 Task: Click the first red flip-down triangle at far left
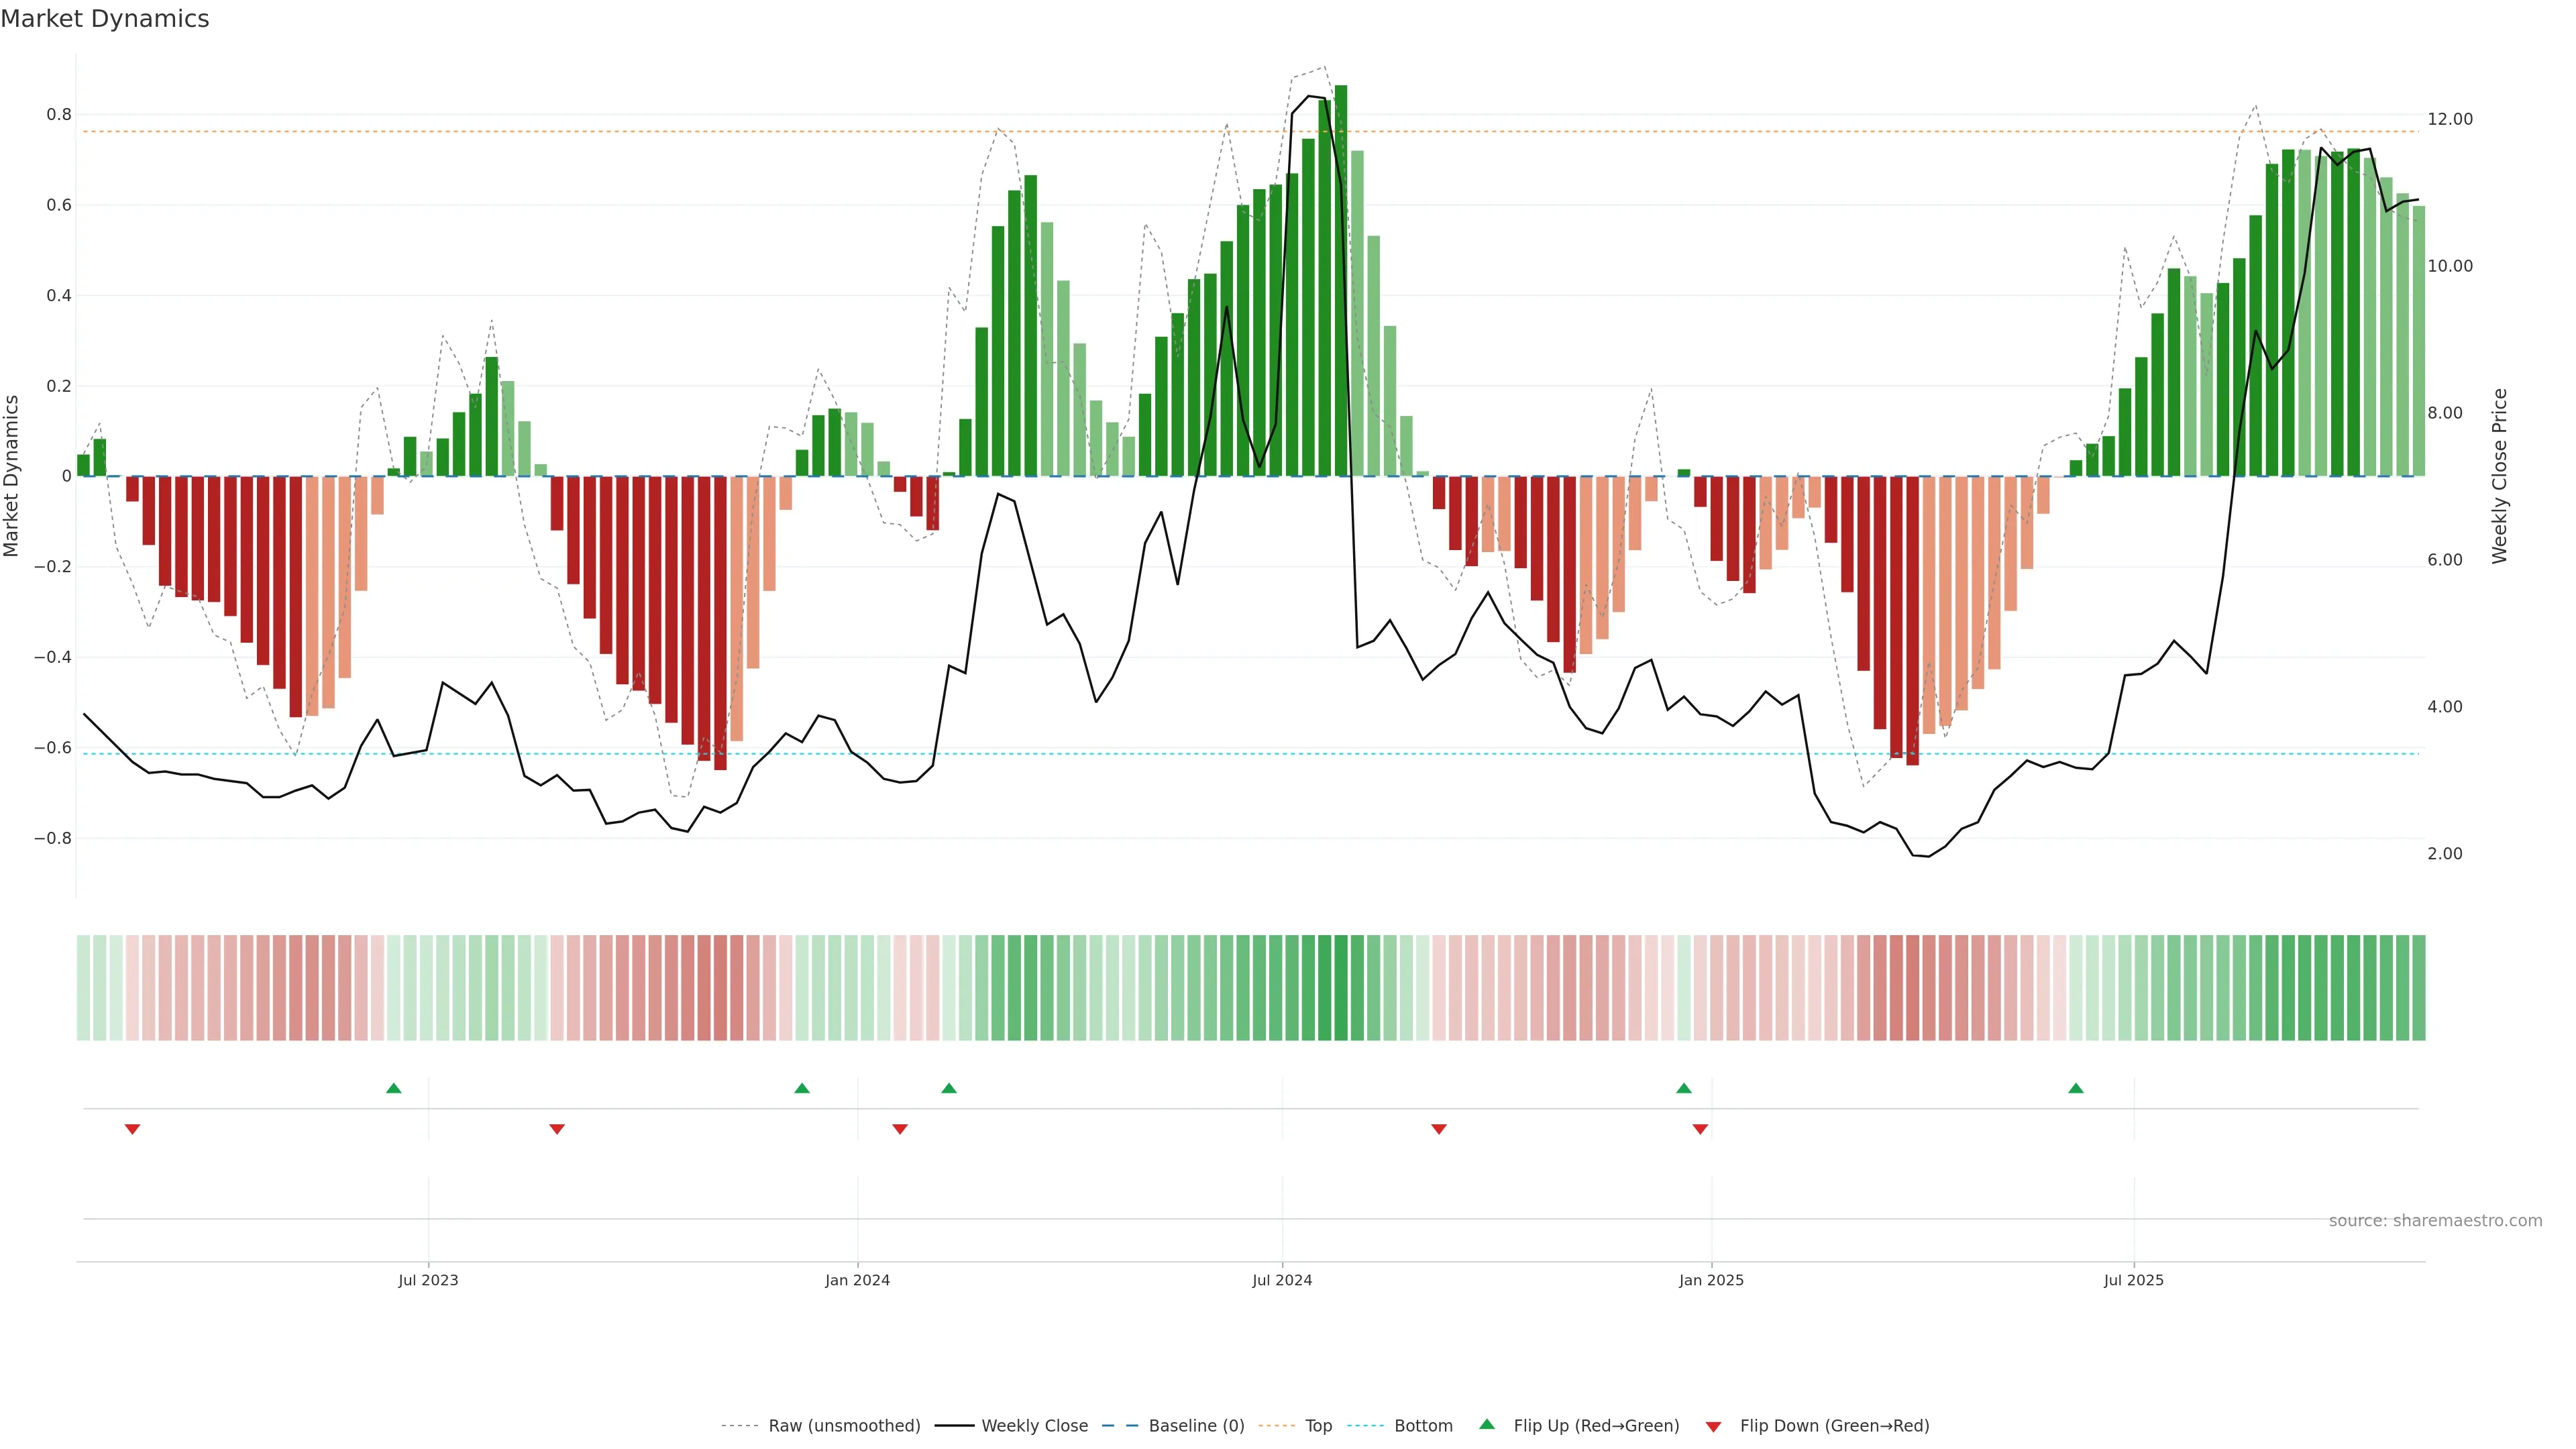coord(132,1129)
